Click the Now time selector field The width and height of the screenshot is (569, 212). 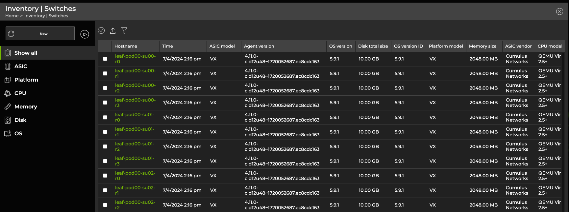43,34
